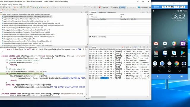Viewport: 190px width, 107px height.
Task: Click the highlighted 01:29:43 timestamp in console
Action: [104, 78]
